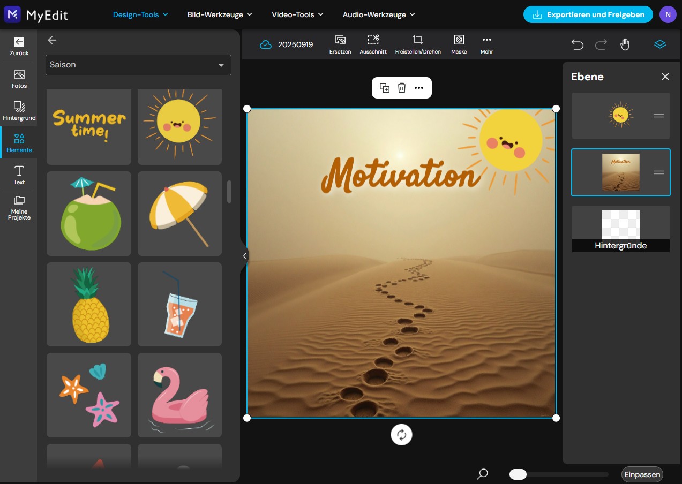Open the Hintergrund panel
This screenshot has width=682, height=484.
tap(19, 111)
